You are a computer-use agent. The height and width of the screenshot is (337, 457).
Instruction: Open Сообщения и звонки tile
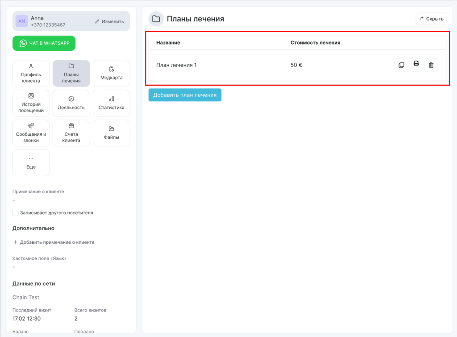coord(31,133)
